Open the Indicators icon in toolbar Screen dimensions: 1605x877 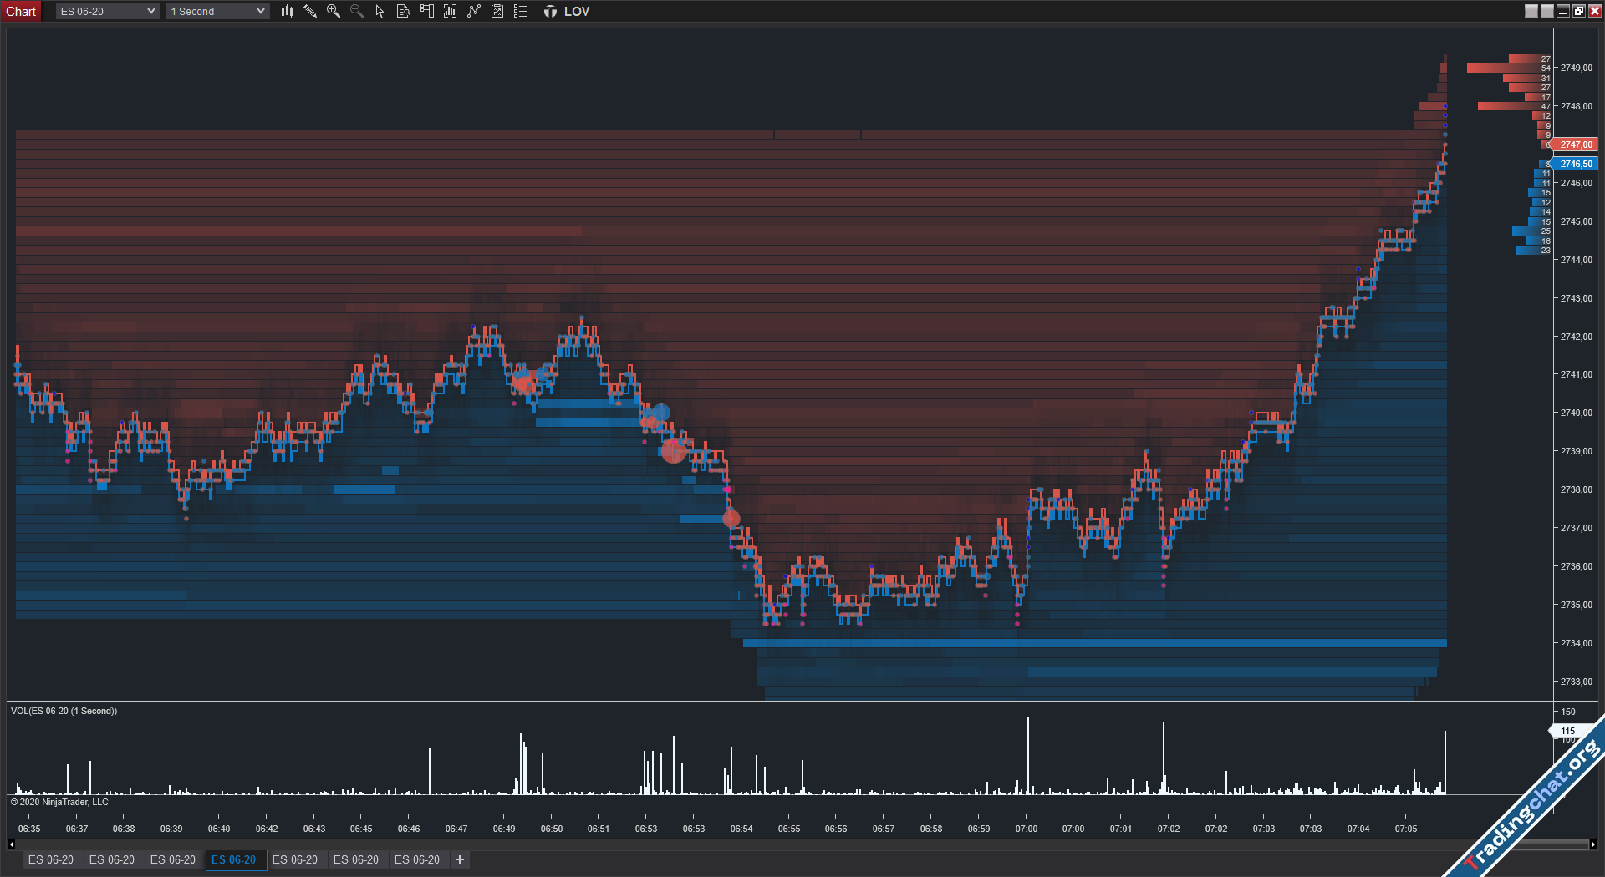(451, 11)
